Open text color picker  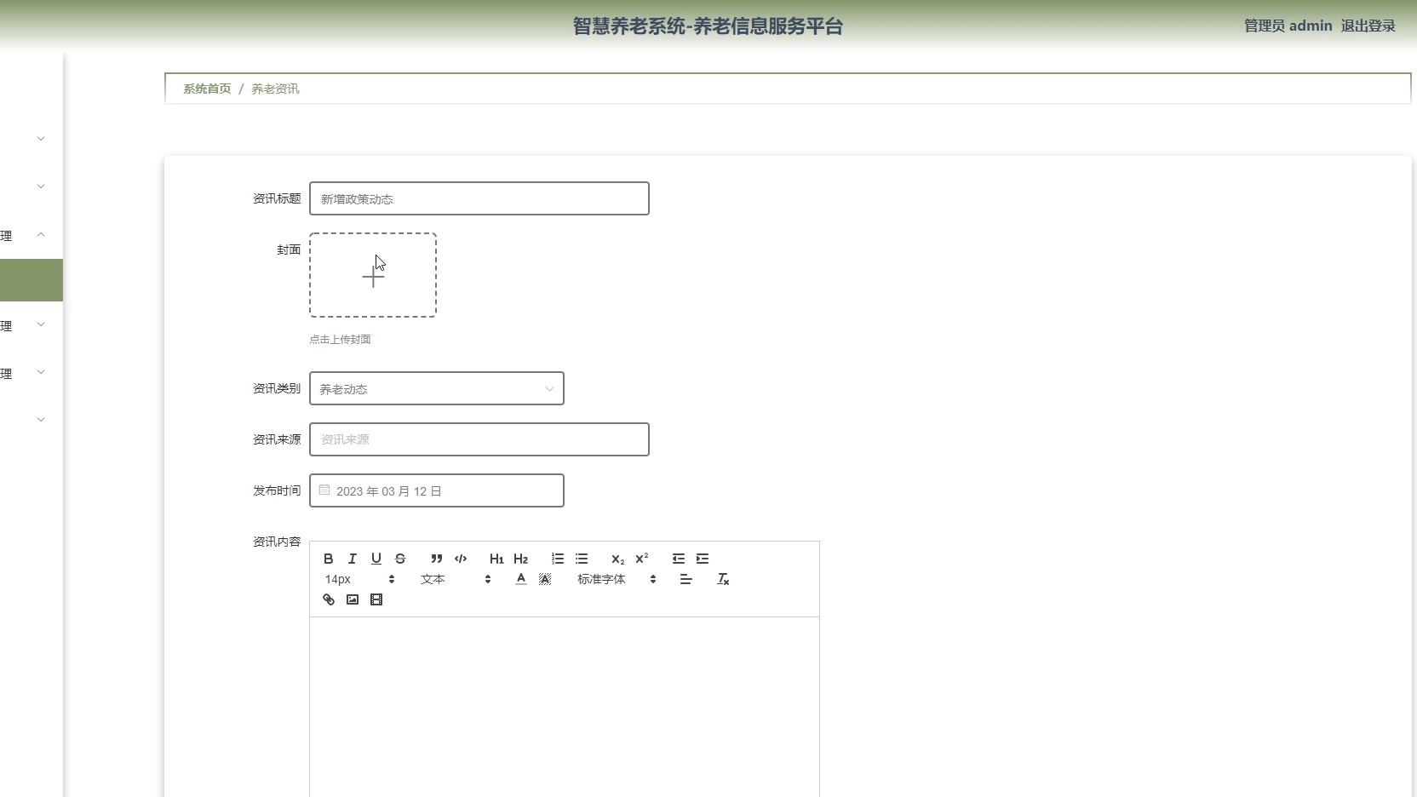tap(521, 579)
